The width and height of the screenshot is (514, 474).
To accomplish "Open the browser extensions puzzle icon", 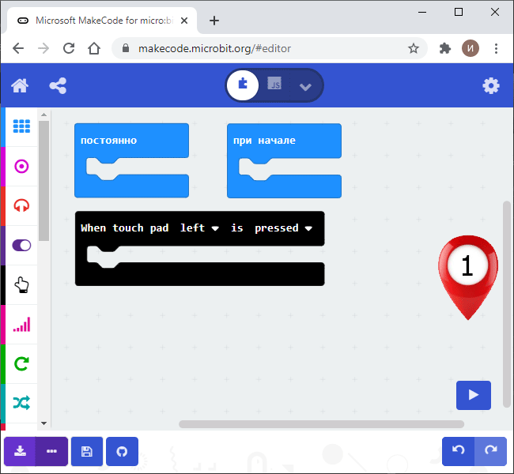I will pos(445,48).
